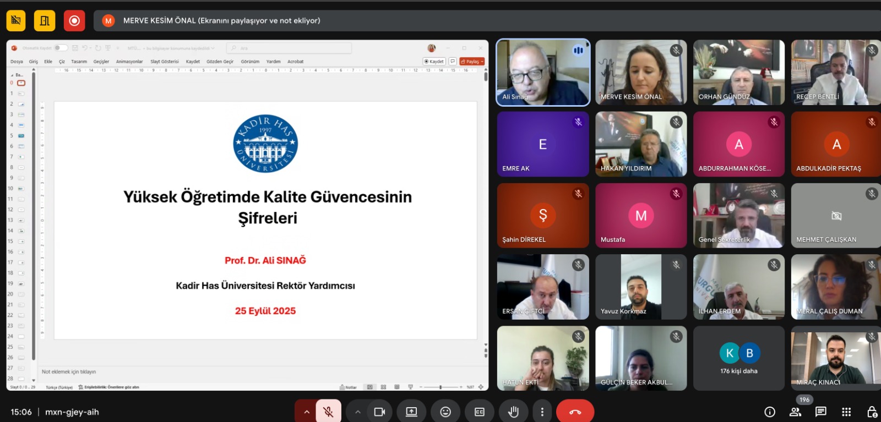The width and height of the screenshot is (881, 422).
Task: Show the participants people panel
Action: (795, 412)
